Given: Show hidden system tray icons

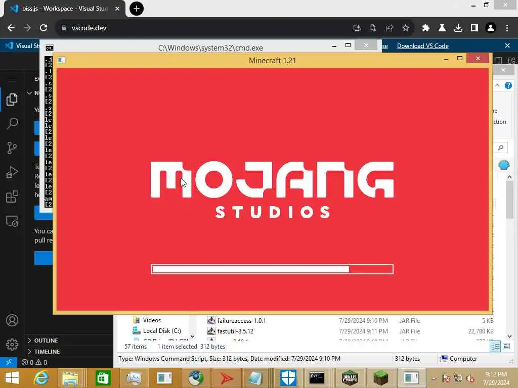Looking at the screenshot, I should tap(434, 378).
